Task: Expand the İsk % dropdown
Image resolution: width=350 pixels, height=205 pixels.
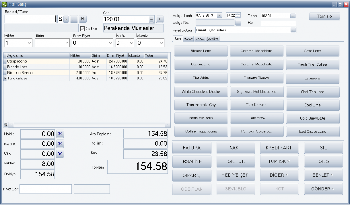Action: (x=132, y=43)
